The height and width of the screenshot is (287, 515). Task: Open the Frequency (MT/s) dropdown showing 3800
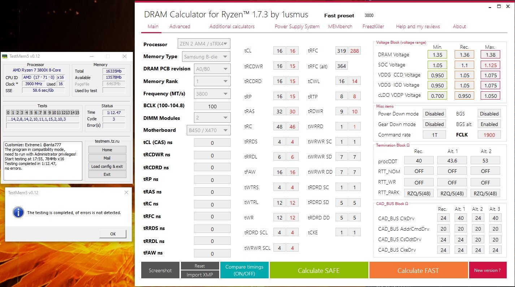pyautogui.click(x=212, y=94)
